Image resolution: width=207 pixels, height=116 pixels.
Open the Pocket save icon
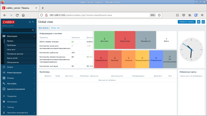click(x=184, y=15)
